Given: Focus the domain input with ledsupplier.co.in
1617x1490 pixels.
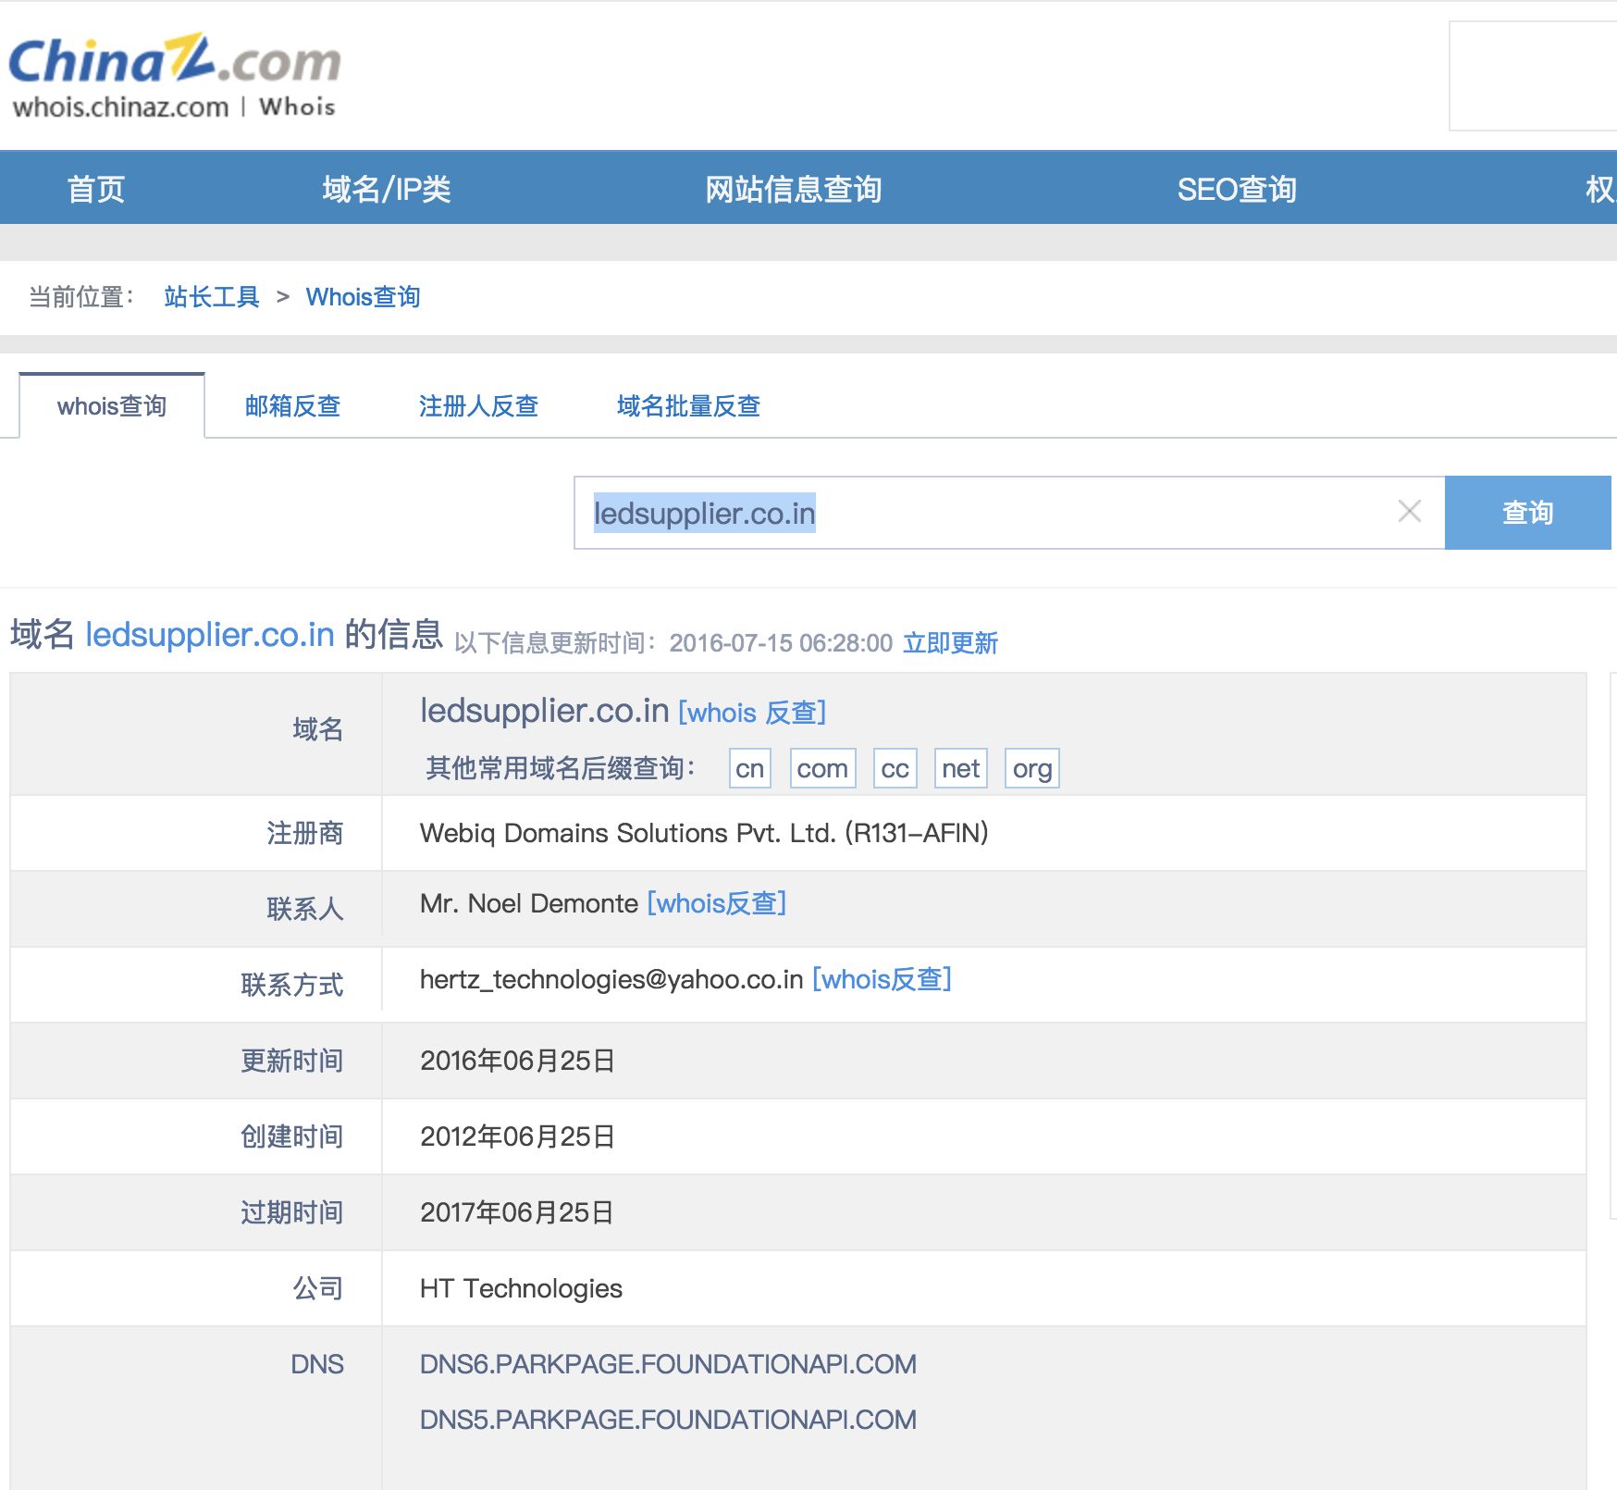Looking at the screenshot, I should pos(1009,513).
